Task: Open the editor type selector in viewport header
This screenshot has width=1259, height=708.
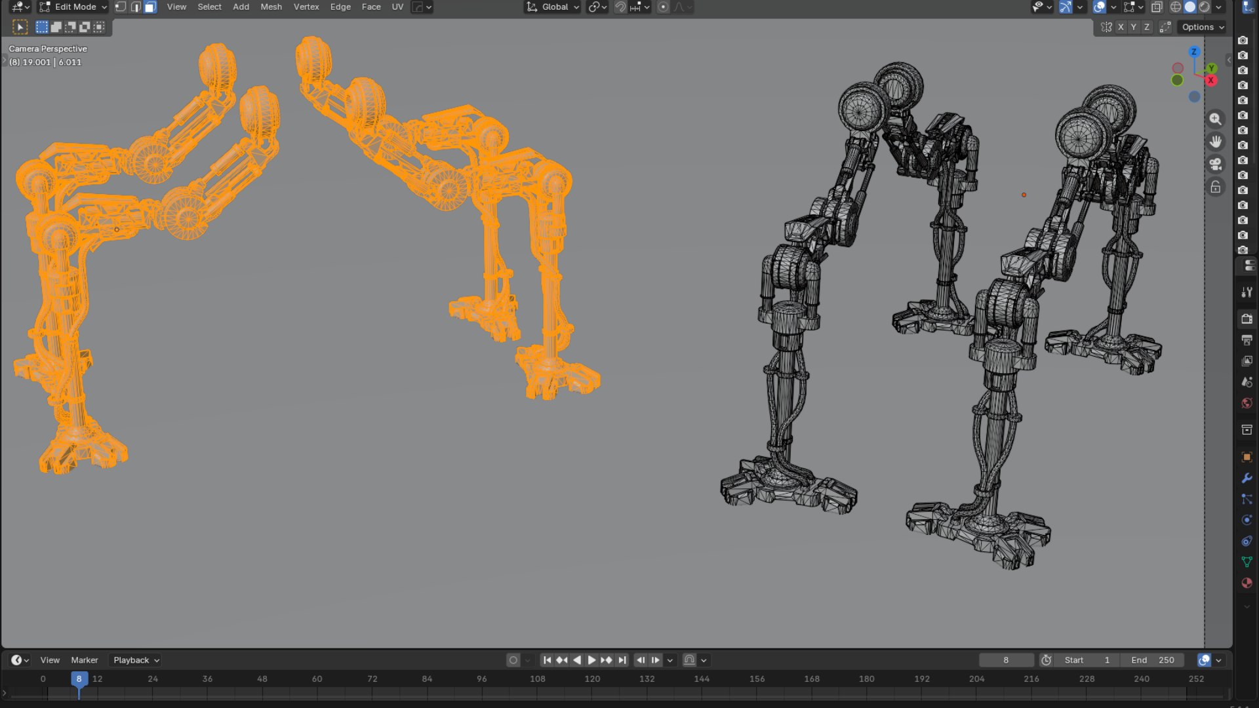Action: point(20,7)
